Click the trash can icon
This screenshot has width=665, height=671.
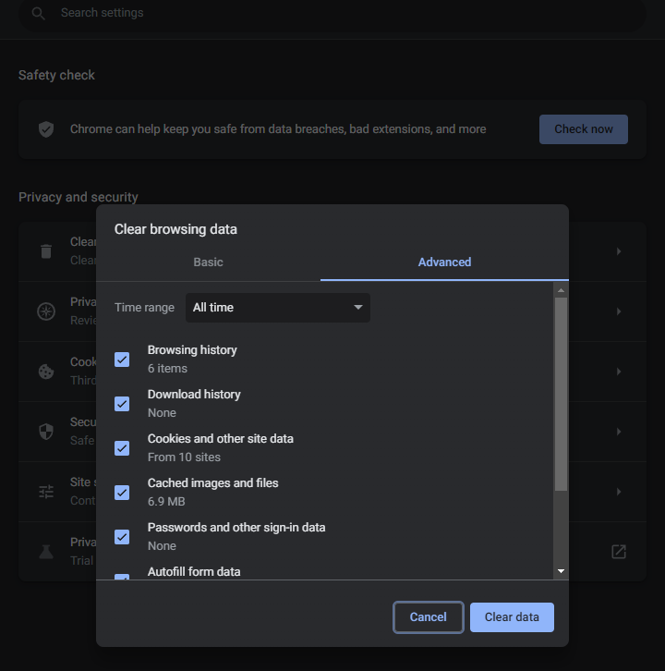[46, 251]
